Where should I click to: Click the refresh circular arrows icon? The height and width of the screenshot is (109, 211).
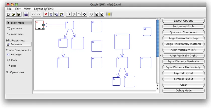pyautogui.click(x=92, y=14)
